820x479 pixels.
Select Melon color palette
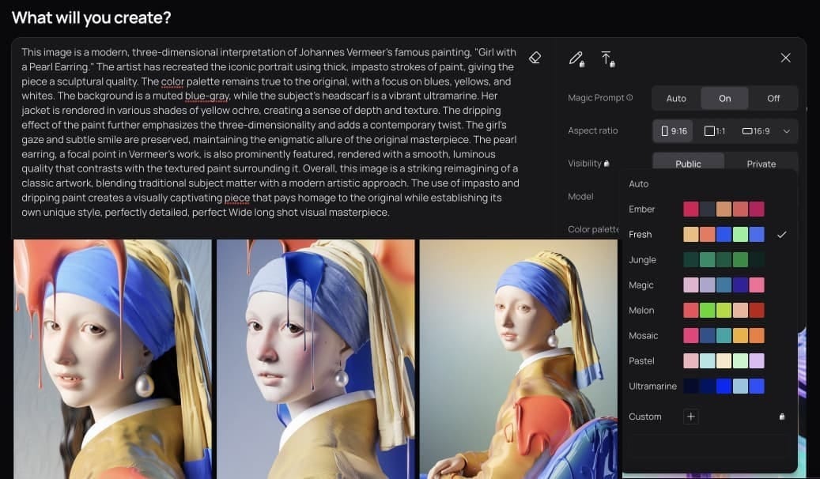pyautogui.click(x=709, y=310)
